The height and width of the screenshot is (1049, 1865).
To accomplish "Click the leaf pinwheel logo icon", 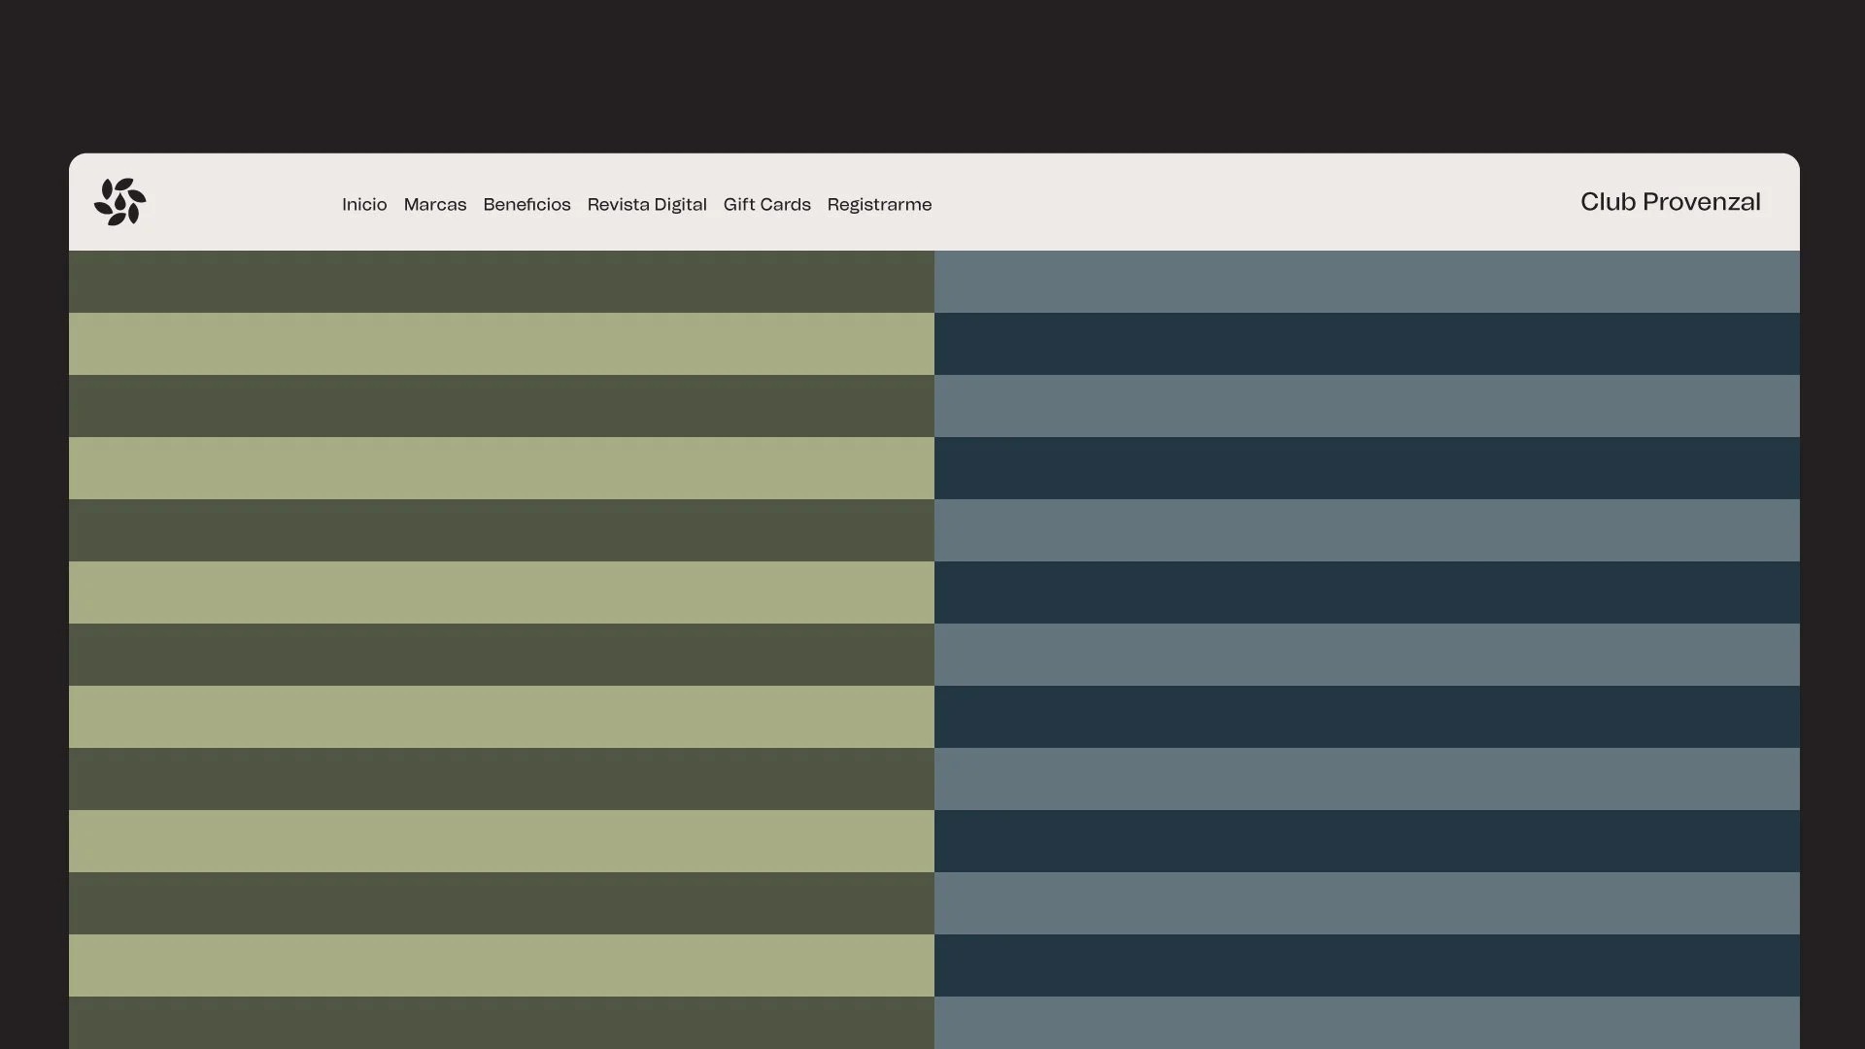I will coord(119,202).
